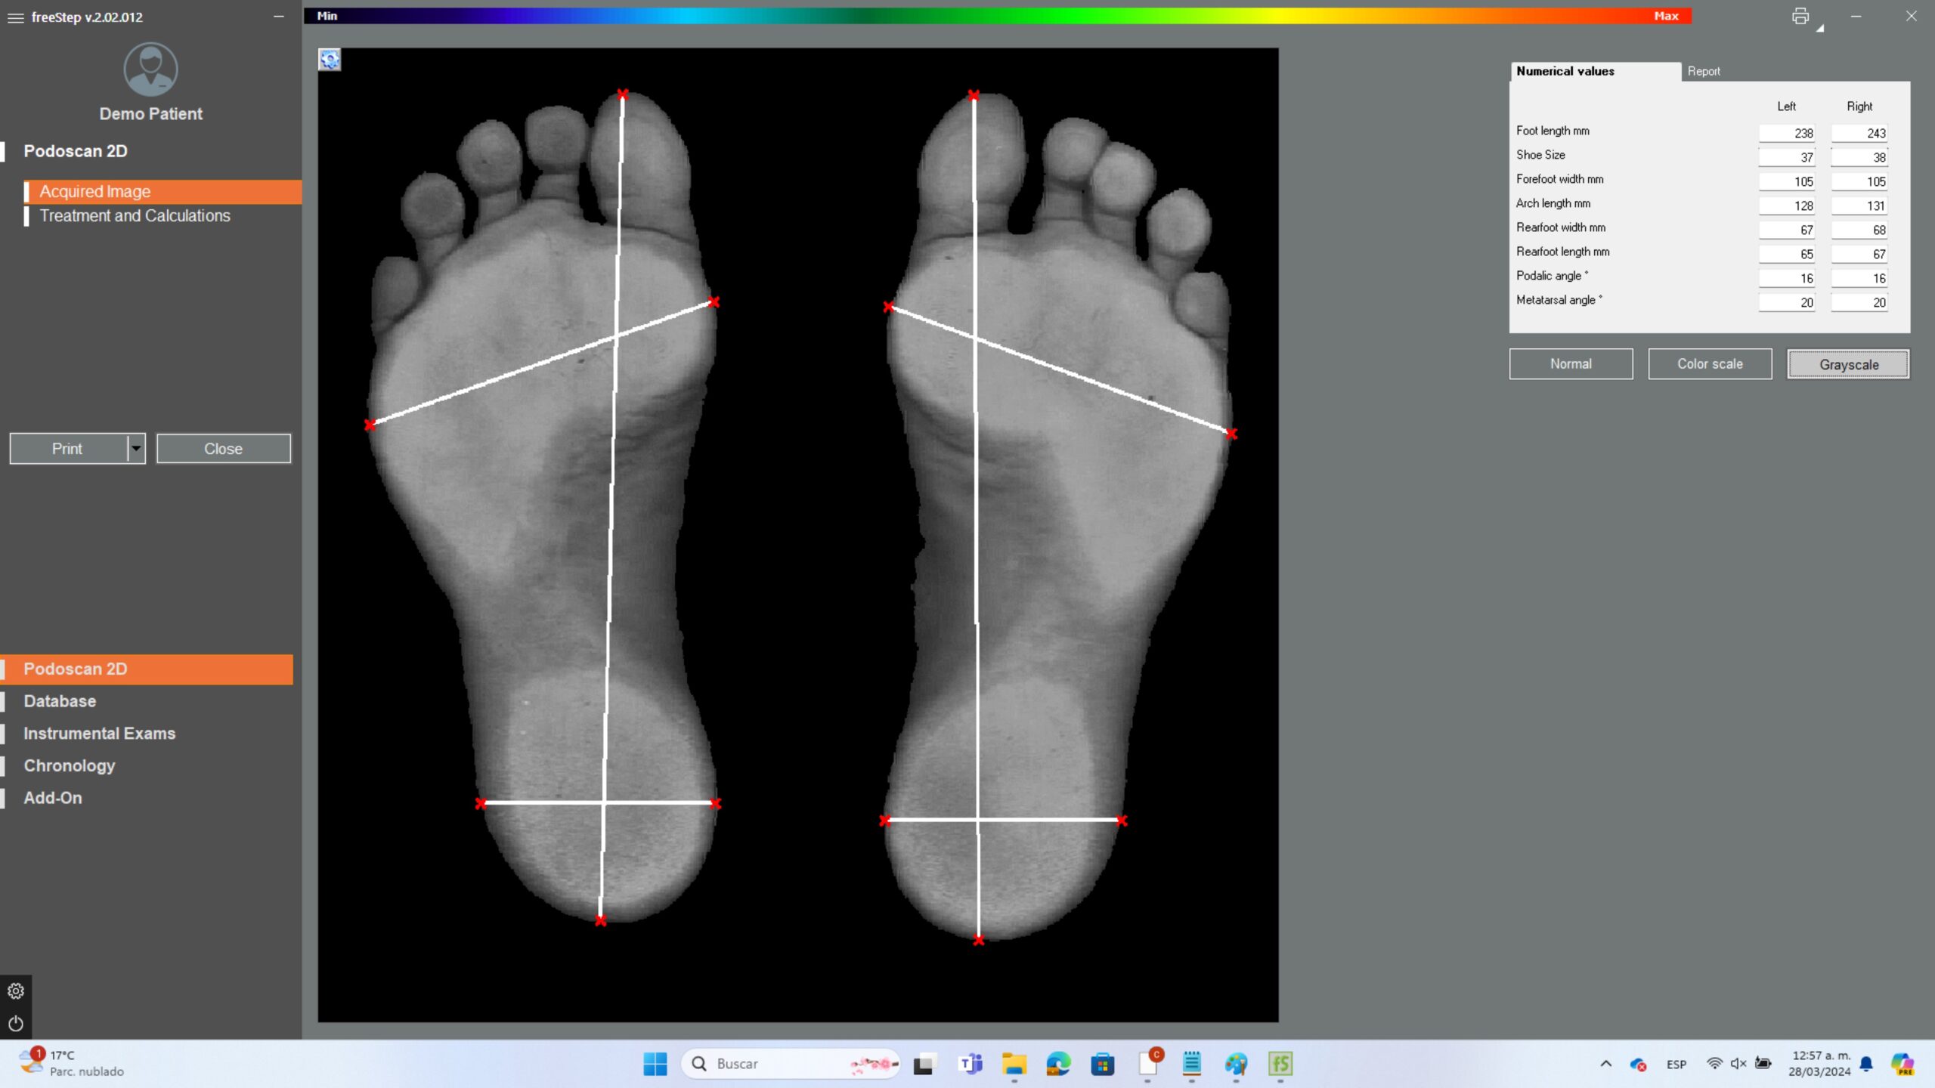Screen dimensions: 1935x1088
Task: Launch the freeStep app from the taskbar
Action: (1280, 1063)
